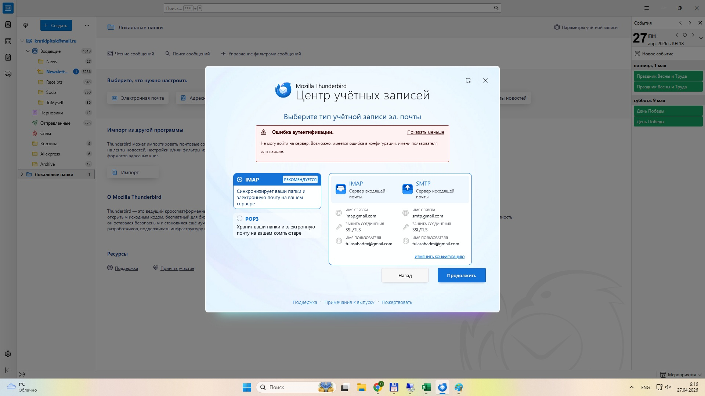Screen dimensions: 705x396
Task: Open the Calendar sidebar icon
Action: [x=8, y=41]
